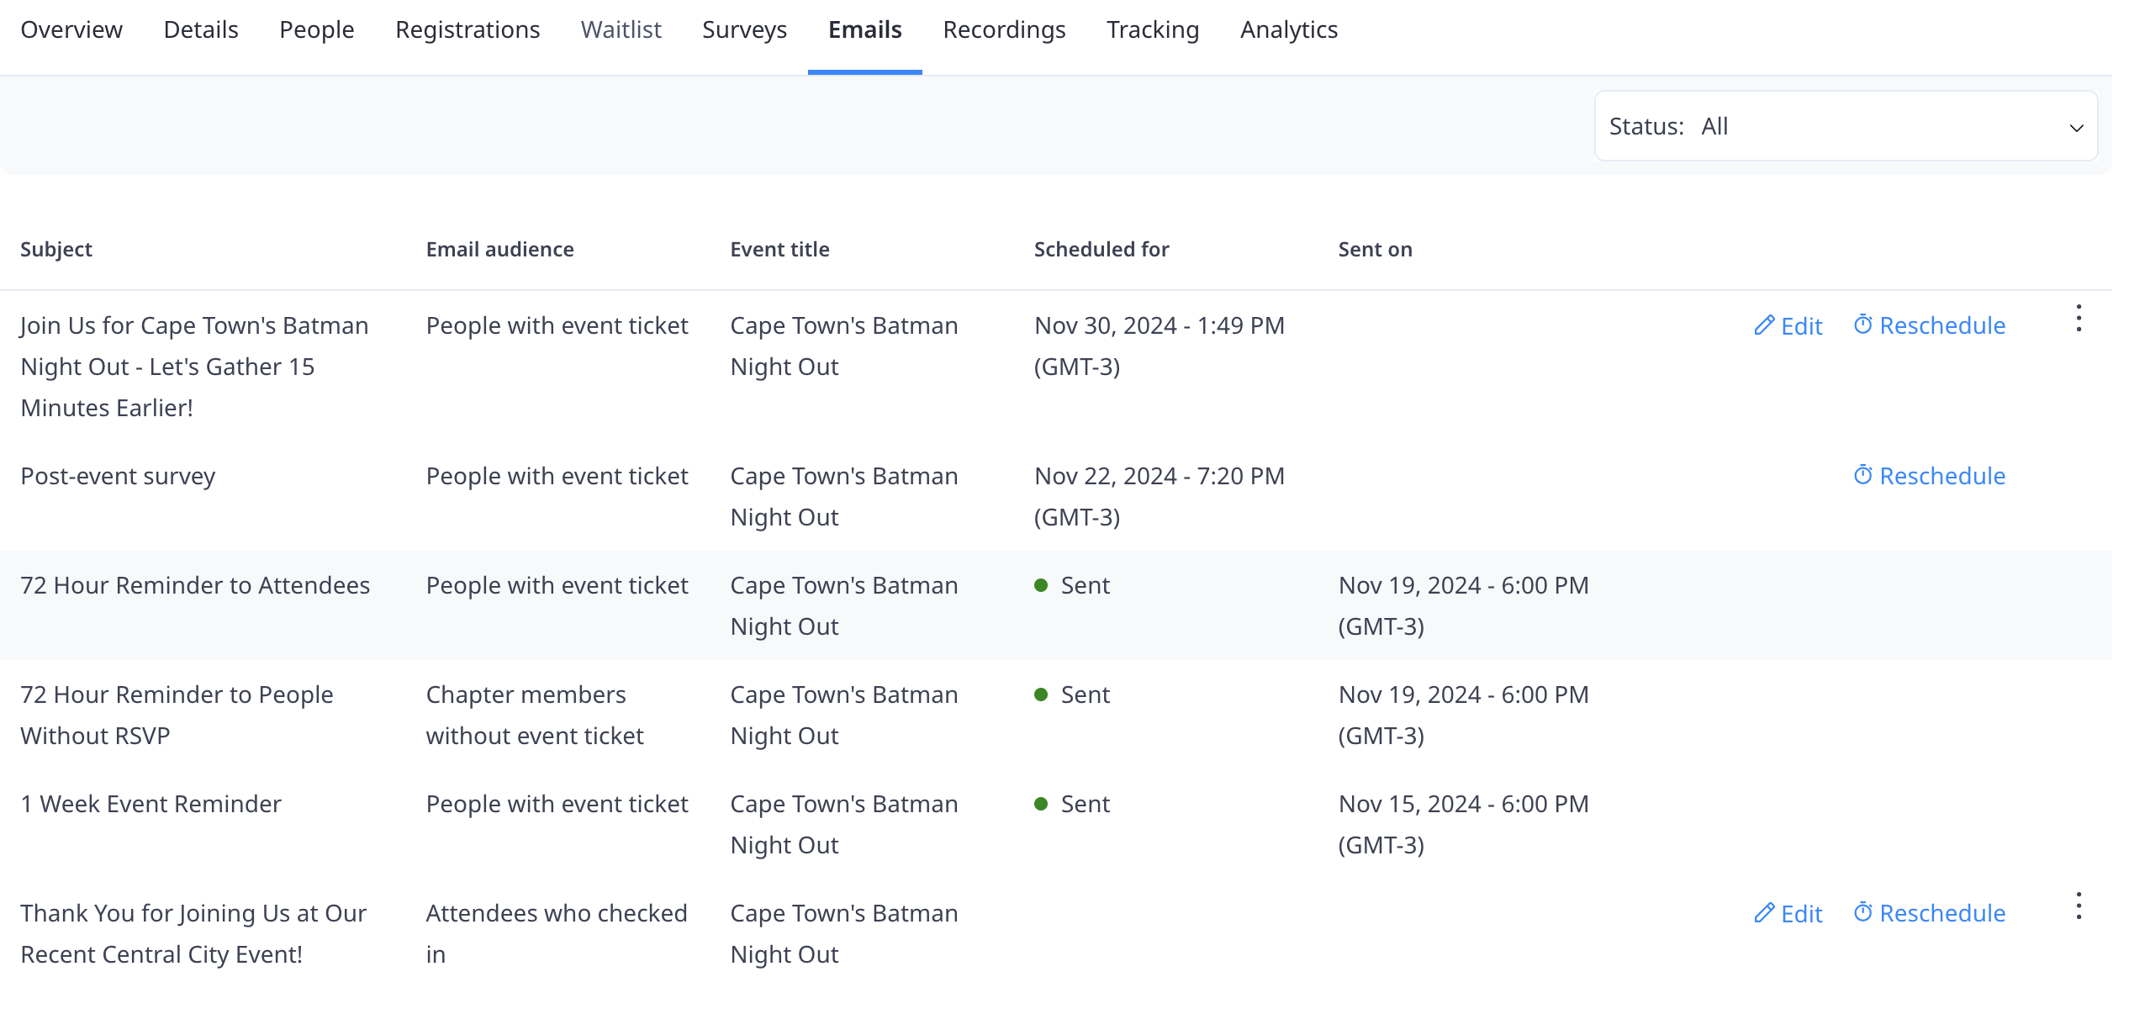Open the Recordings tab
The width and height of the screenshot is (2129, 1014).
(x=1004, y=30)
